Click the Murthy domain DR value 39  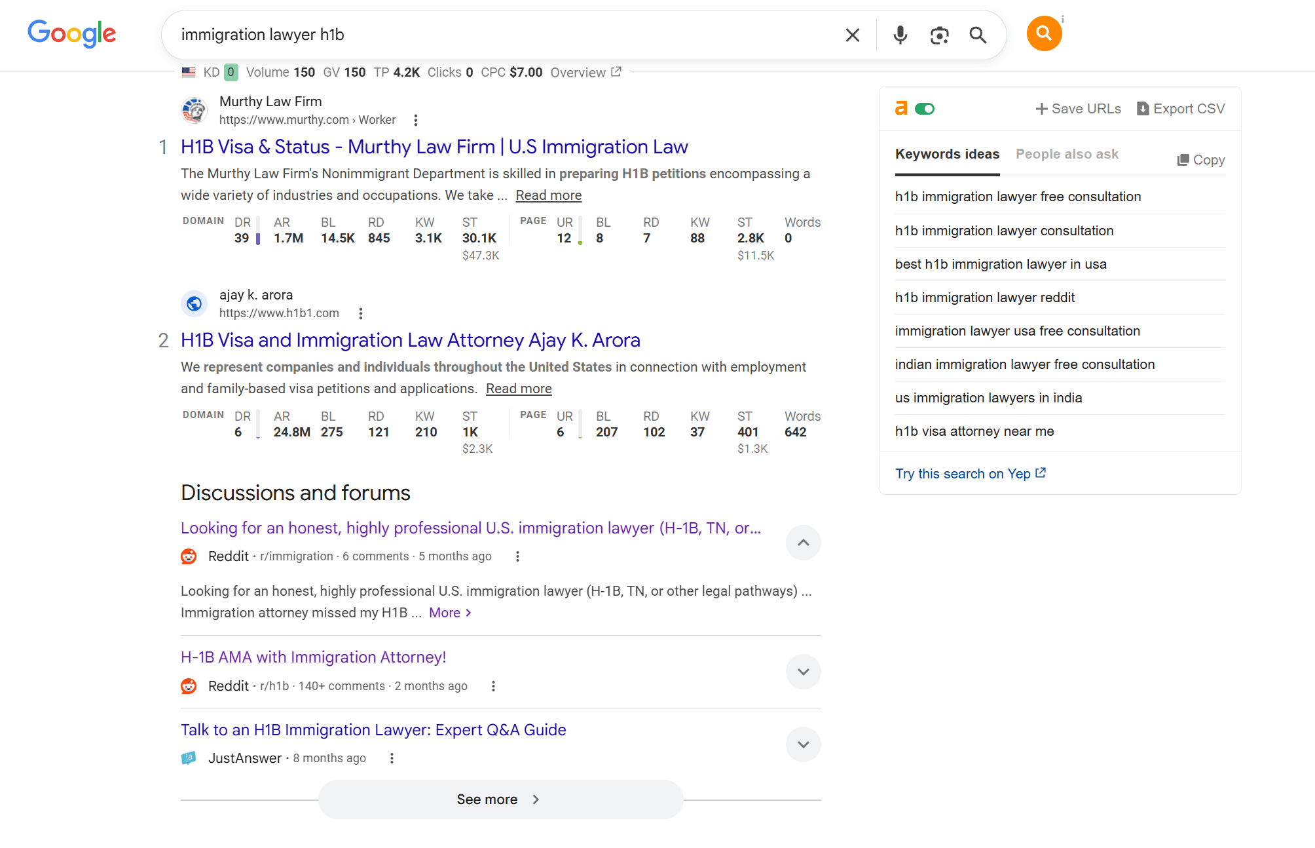pyautogui.click(x=242, y=238)
